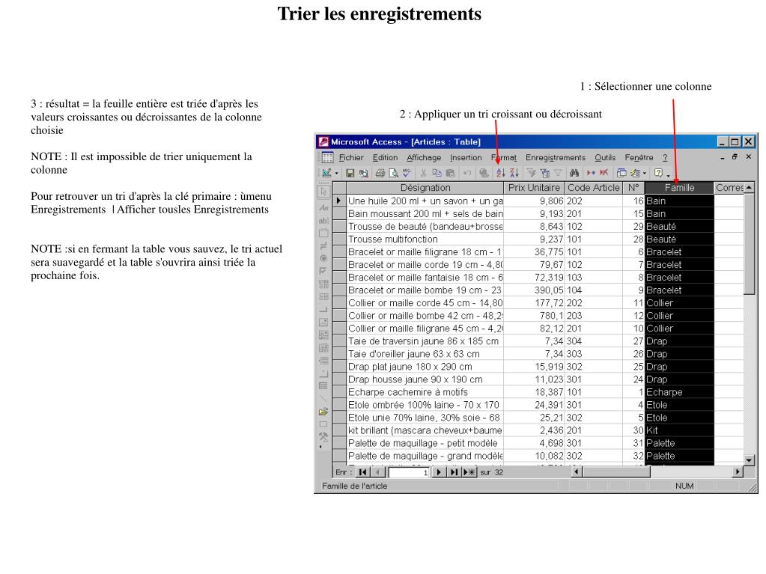This screenshot has height=574, width=766.
Task: Apply descending sort Z-A icon
Action: click(x=514, y=173)
